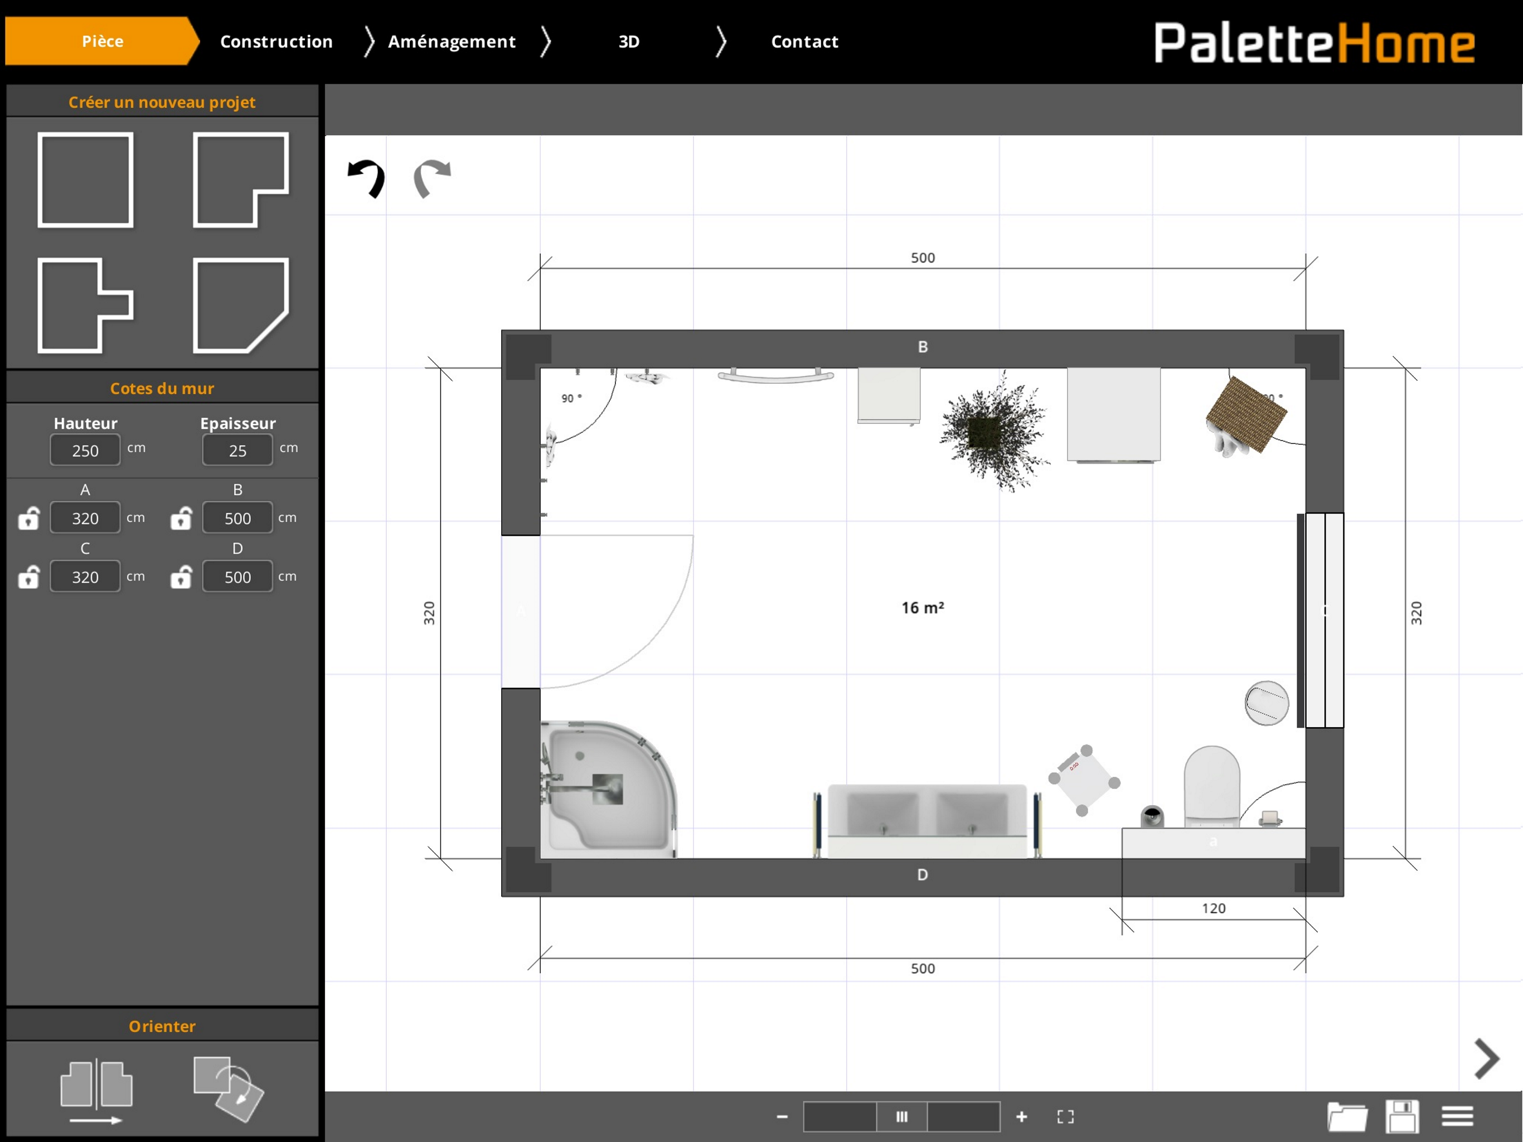Image resolution: width=1523 pixels, height=1142 pixels.
Task: Click the 16 m² area label
Action: (923, 607)
